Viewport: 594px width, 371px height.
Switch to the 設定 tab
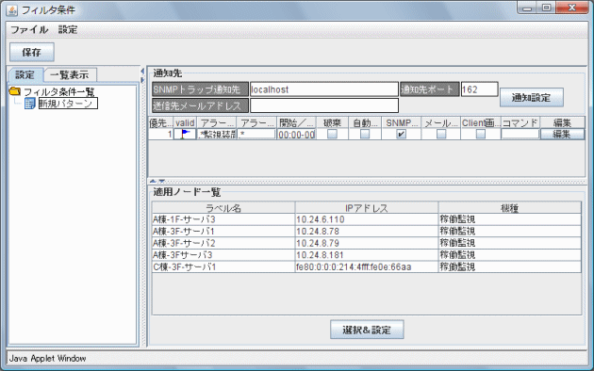click(x=25, y=75)
